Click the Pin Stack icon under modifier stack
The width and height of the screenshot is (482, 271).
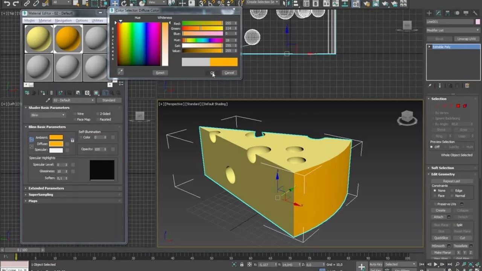point(430,86)
